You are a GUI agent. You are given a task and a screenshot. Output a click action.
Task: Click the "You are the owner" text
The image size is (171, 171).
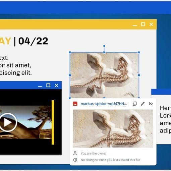click(x=94, y=153)
